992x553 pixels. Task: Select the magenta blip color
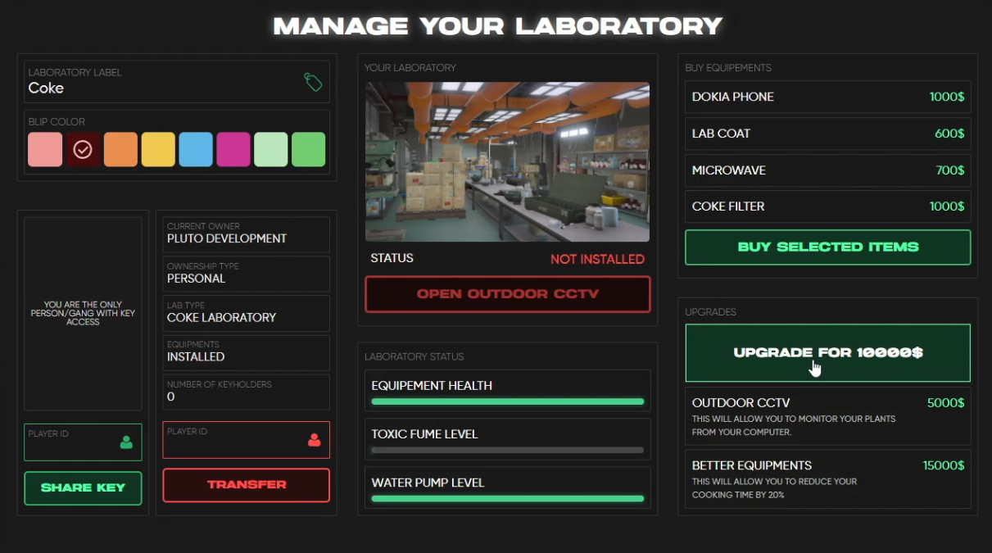click(233, 149)
